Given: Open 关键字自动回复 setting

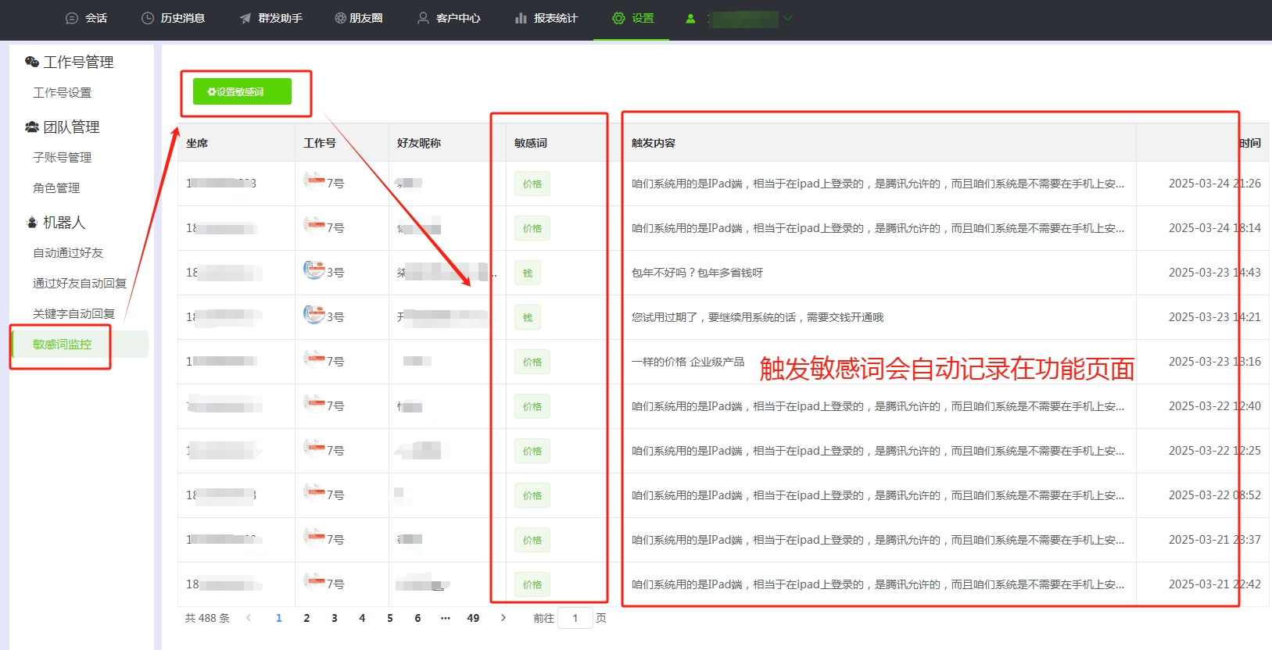Looking at the screenshot, I should coord(74,313).
